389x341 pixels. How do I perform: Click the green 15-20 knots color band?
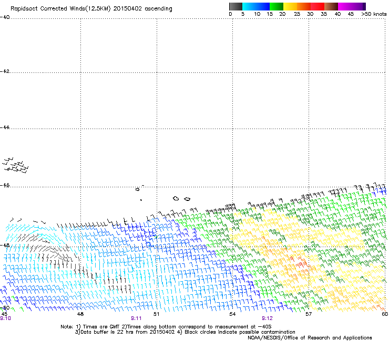277,6
